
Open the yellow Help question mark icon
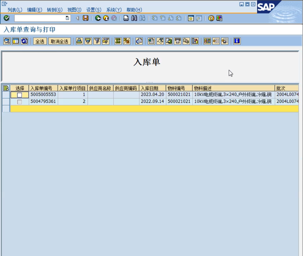point(211,18)
